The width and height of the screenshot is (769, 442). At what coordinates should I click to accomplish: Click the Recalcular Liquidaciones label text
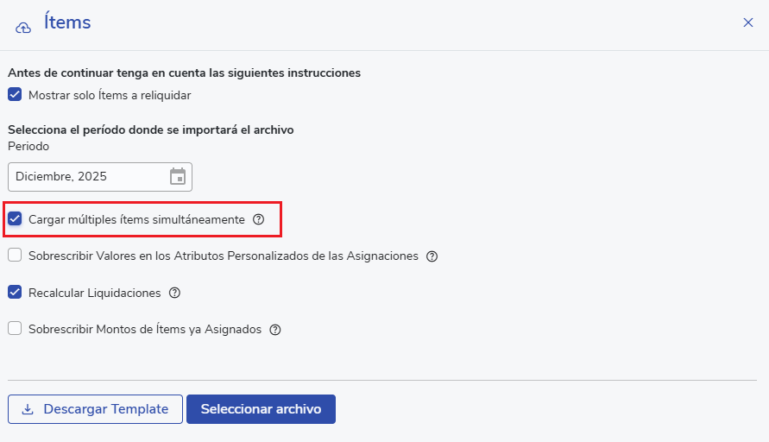pyautogui.click(x=95, y=293)
